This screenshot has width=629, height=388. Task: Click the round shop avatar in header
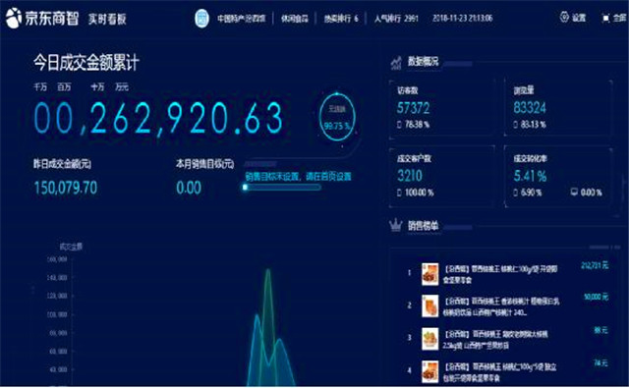pyautogui.click(x=201, y=18)
